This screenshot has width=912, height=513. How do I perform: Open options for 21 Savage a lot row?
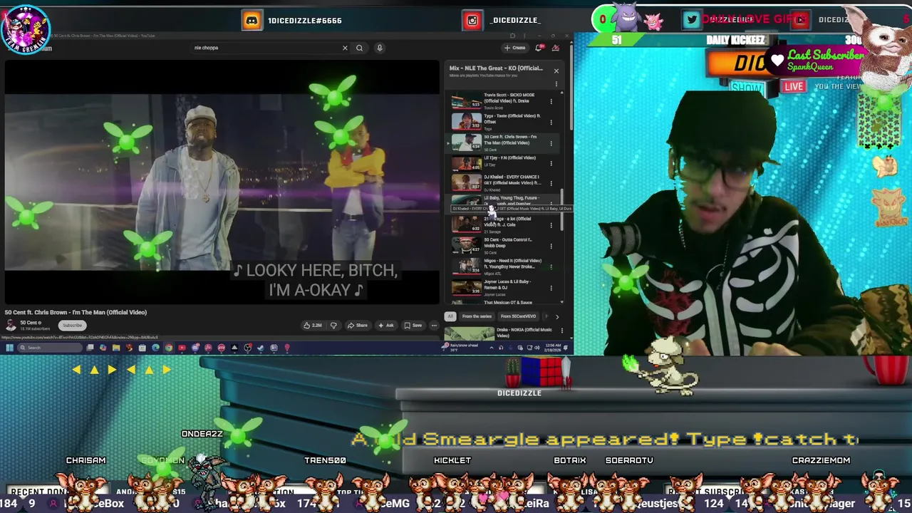click(x=551, y=225)
